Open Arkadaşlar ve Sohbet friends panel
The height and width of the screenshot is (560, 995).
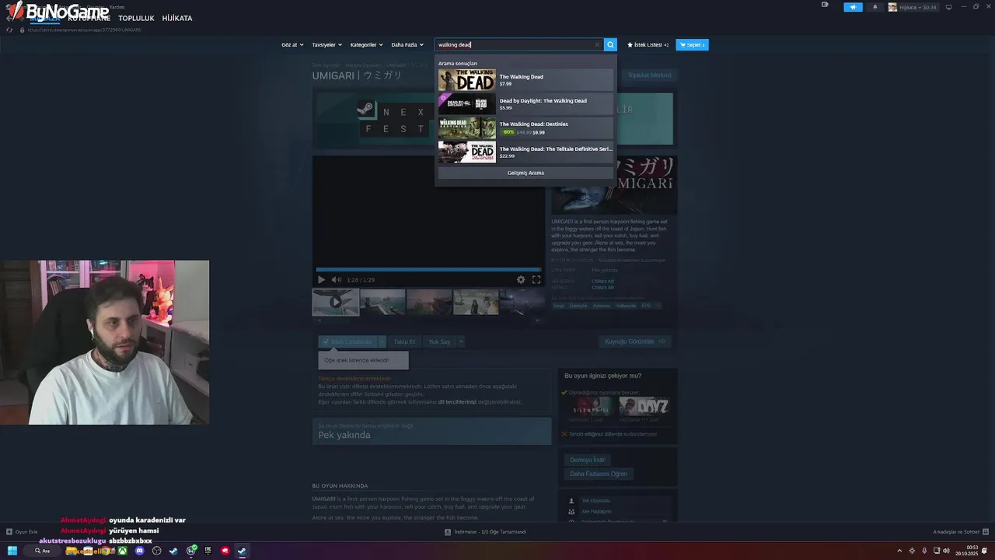tap(961, 532)
